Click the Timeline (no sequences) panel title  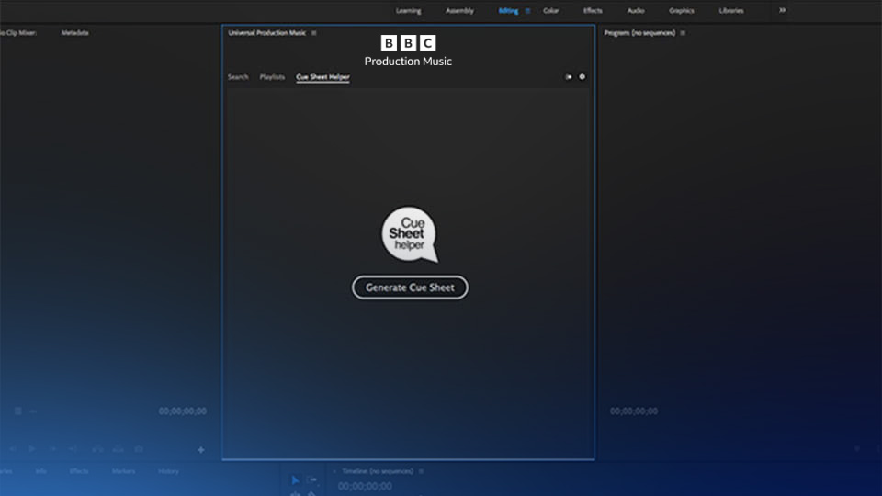click(x=378, y=471)
